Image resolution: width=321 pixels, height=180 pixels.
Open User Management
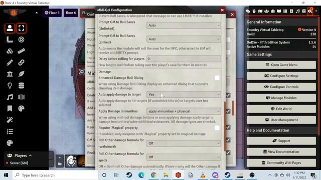click(x=281, y=120)
